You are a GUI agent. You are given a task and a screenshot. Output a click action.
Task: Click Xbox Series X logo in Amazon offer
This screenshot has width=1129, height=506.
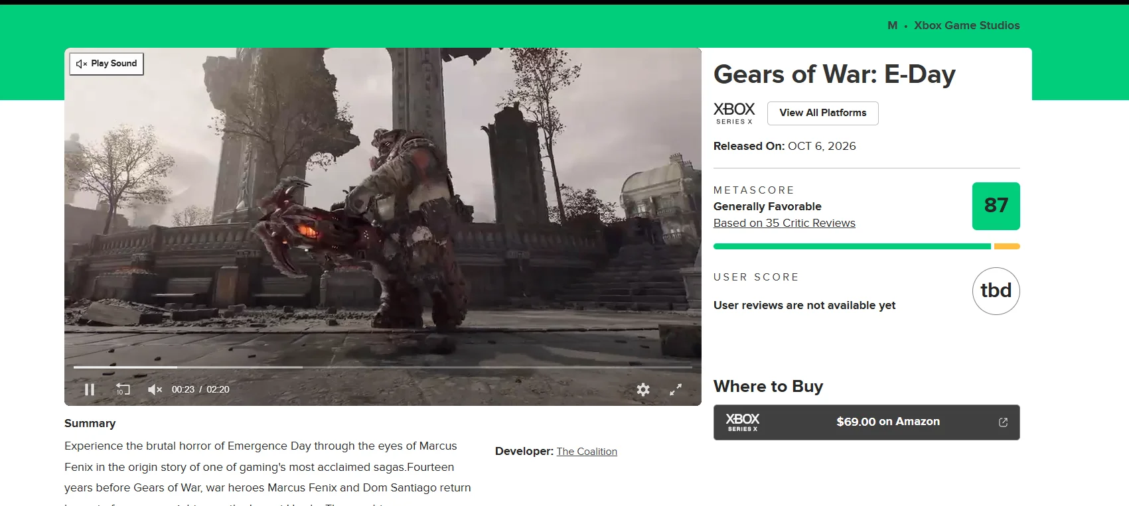tap(742, 422)
